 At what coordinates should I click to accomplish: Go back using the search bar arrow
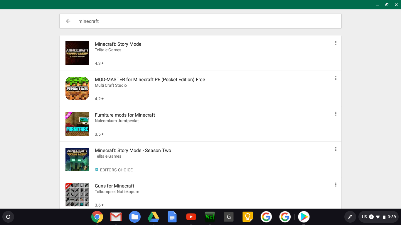tap(68, 21)
